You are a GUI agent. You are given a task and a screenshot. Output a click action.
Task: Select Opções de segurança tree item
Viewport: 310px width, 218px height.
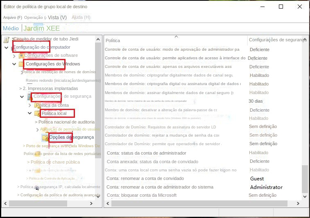click(71, 137)
